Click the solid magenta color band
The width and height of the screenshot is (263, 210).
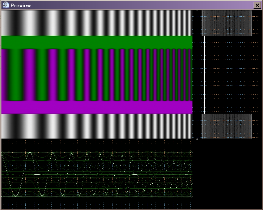coord(97,107)
